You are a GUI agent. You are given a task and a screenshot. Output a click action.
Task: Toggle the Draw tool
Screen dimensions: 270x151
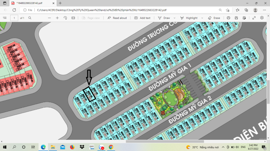(164, 18)
